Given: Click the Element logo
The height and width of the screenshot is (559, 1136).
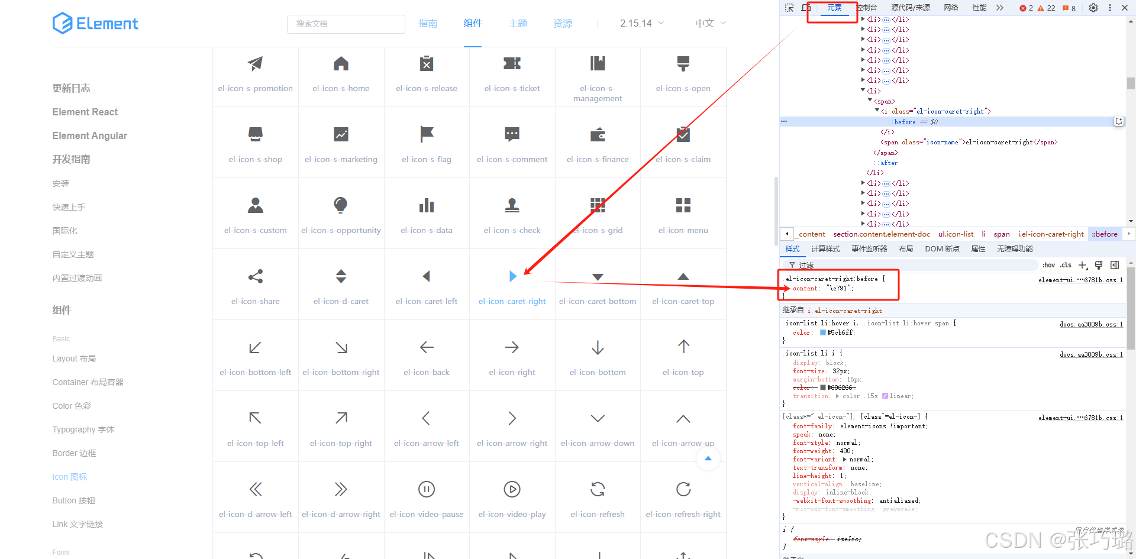Looking at the screenshot, I should (95, 23).
